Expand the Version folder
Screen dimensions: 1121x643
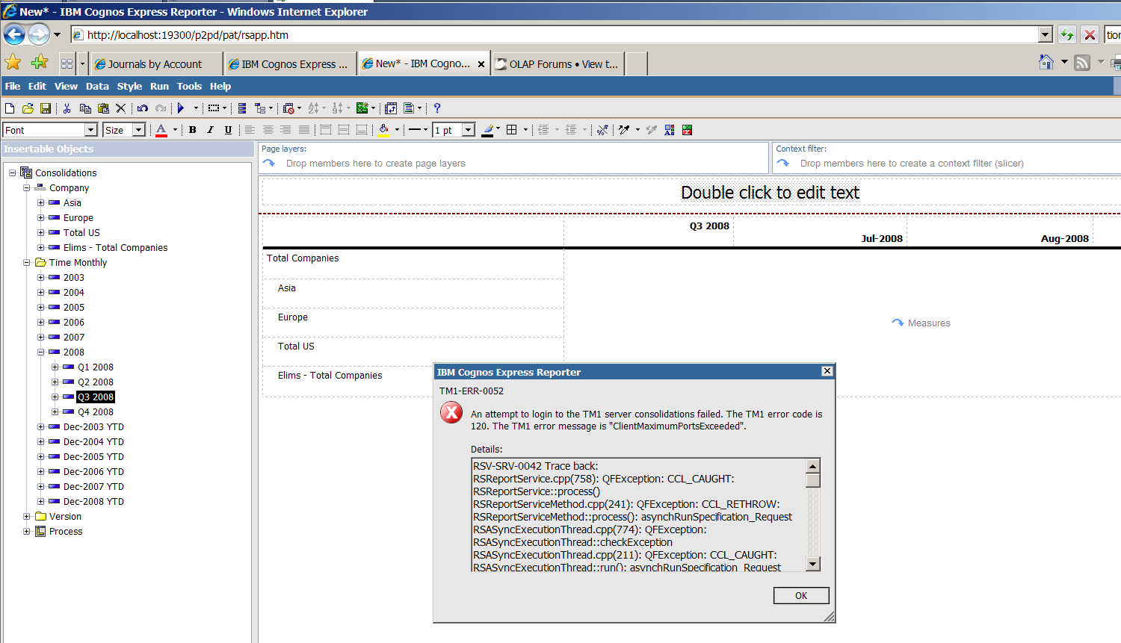[x=26, y=516]
